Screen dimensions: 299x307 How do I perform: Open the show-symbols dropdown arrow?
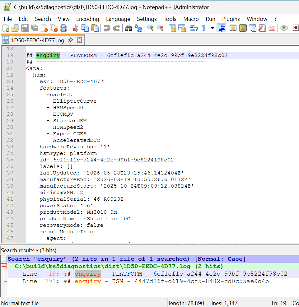click(x=213, y=28)
